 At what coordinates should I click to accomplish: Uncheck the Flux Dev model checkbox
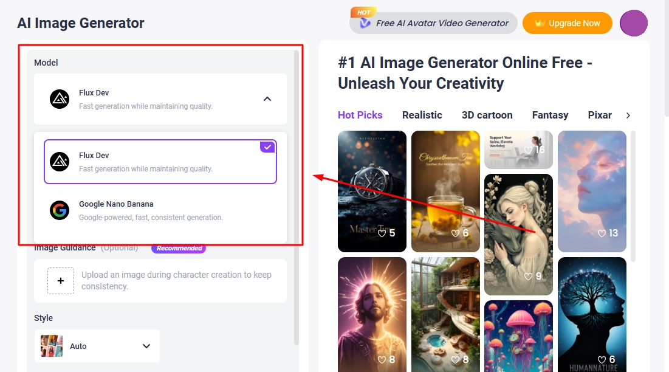coord(267,146)
